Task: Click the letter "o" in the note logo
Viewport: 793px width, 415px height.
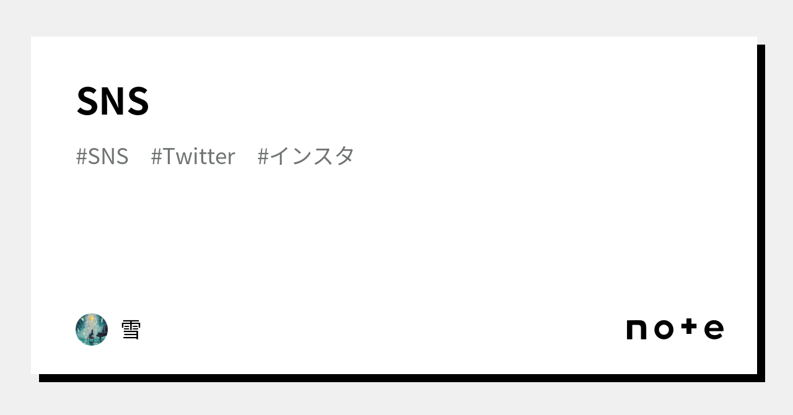Action: pyautogui.click(x=664, y=330)
